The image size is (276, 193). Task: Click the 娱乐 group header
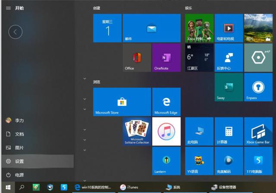(x=188, y=8)
